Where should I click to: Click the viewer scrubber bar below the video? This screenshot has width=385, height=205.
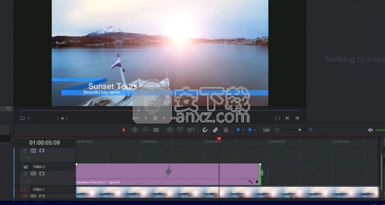[160, 110]
